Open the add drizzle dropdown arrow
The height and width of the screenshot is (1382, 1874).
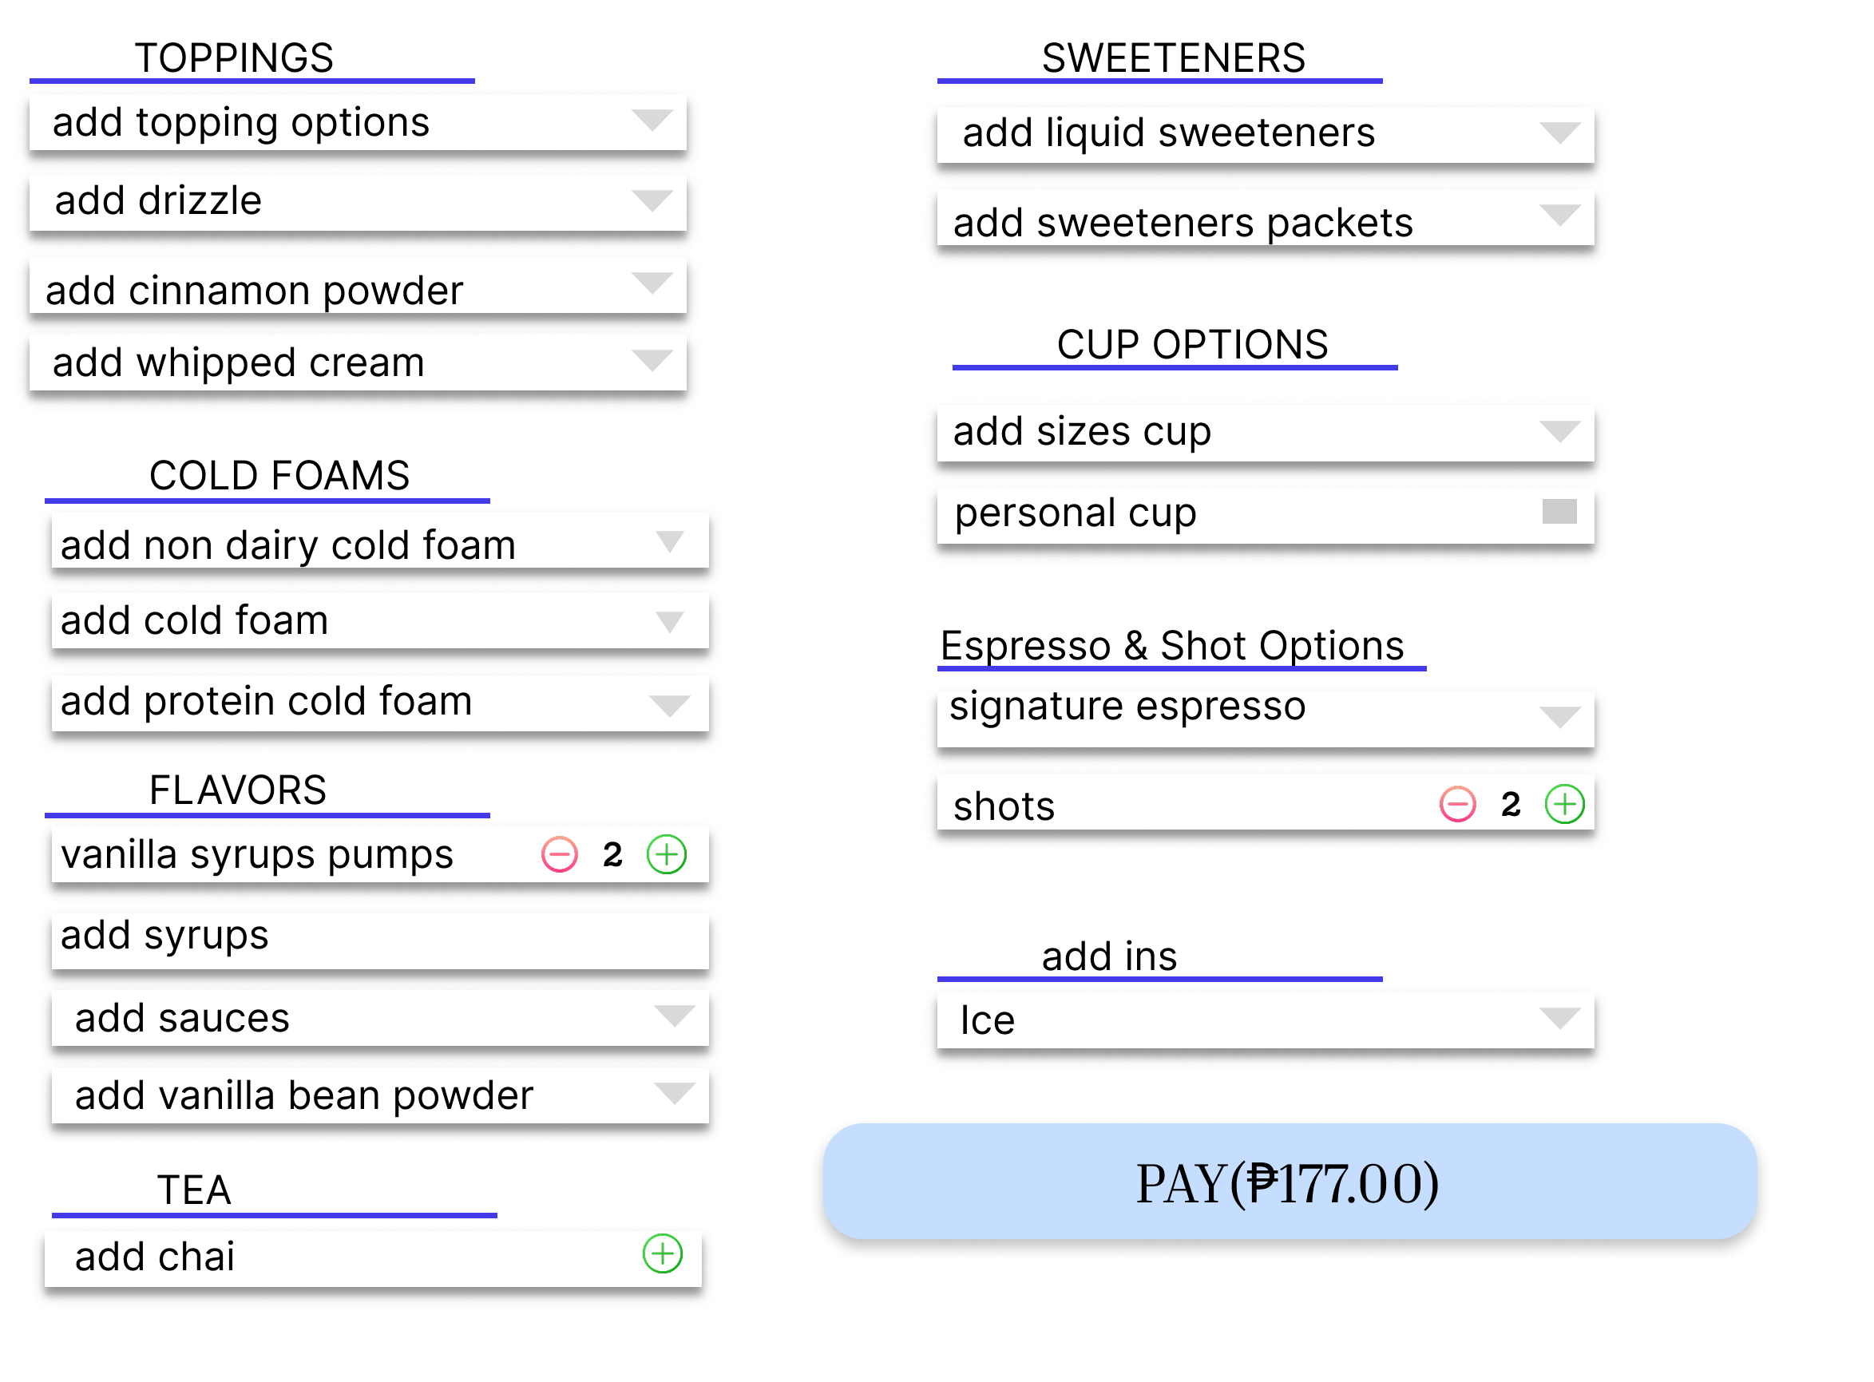click(x=653, y=200)
